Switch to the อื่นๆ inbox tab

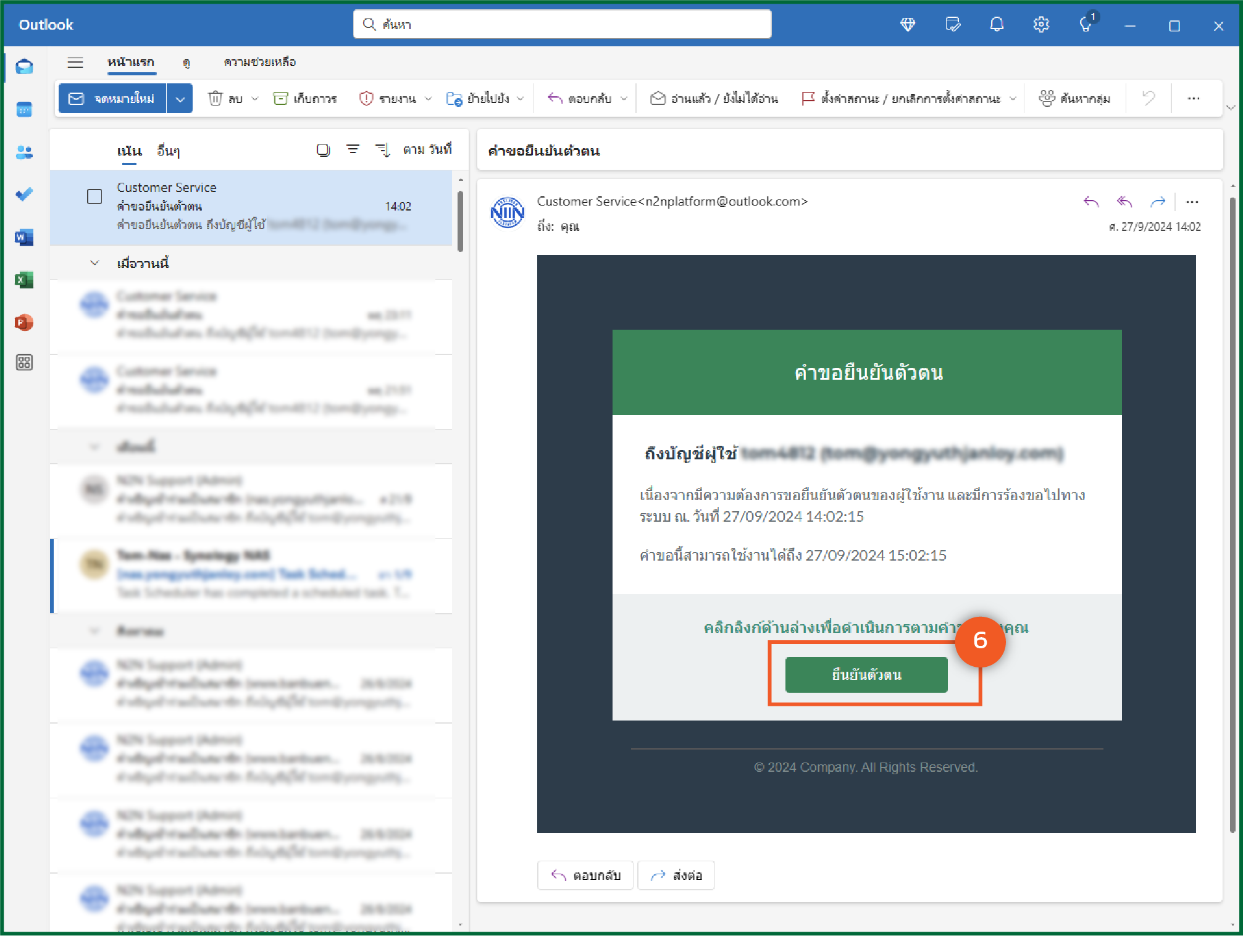pyautogui.click(x=168, y=151)
